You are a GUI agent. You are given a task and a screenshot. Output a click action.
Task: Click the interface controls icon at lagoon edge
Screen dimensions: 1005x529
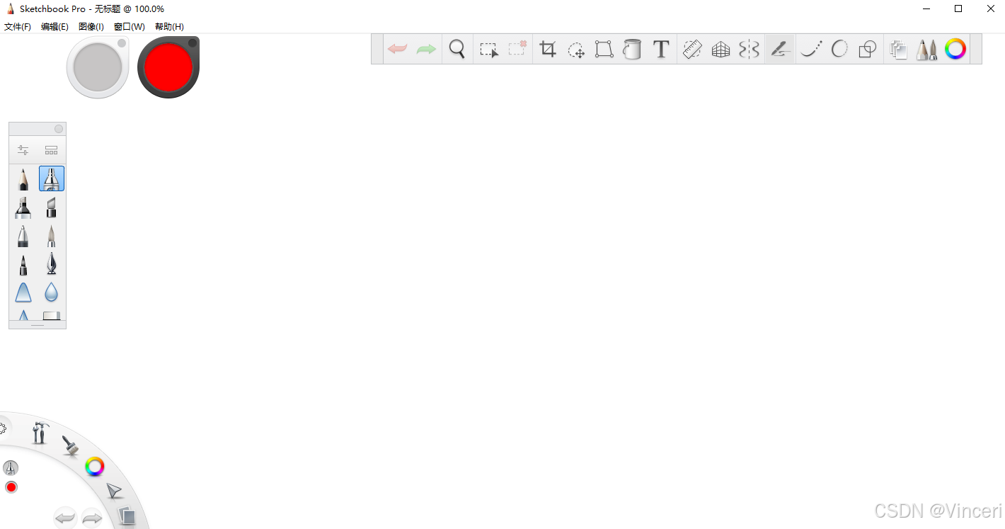point(3,428)
